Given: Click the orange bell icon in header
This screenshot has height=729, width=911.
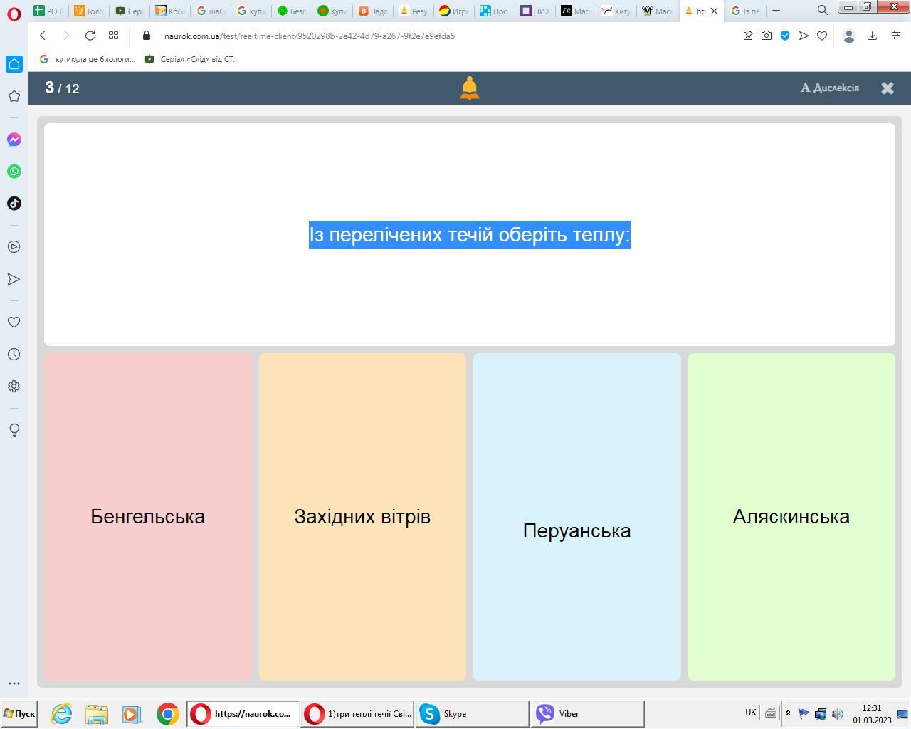Looking at the screenshot, I should tap(469, 88).
